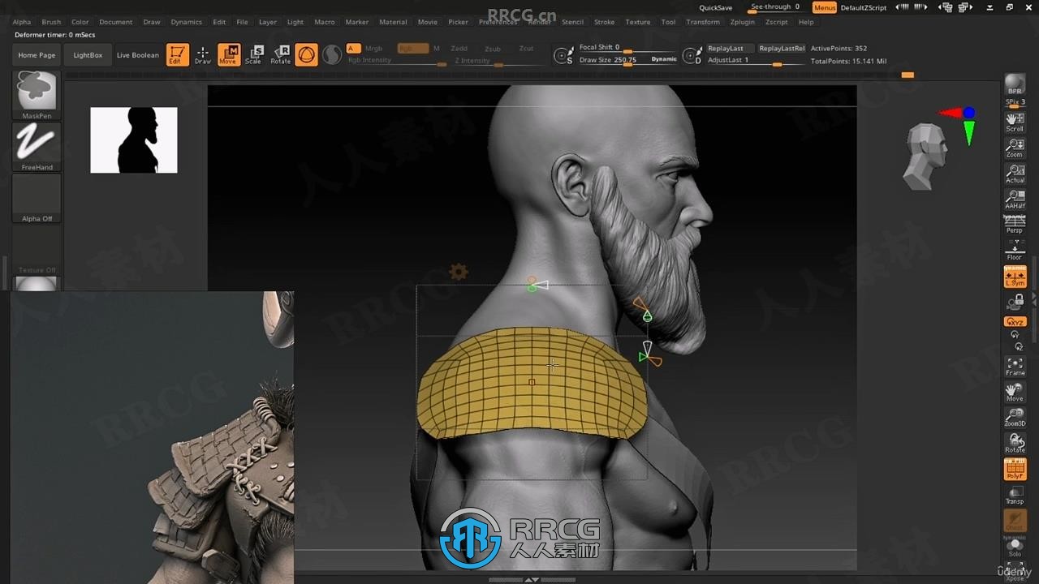This screenshot has height=584, width=1039.
Task: Toggle Perspective distortion (Persp)
Action: point(1015,225)
